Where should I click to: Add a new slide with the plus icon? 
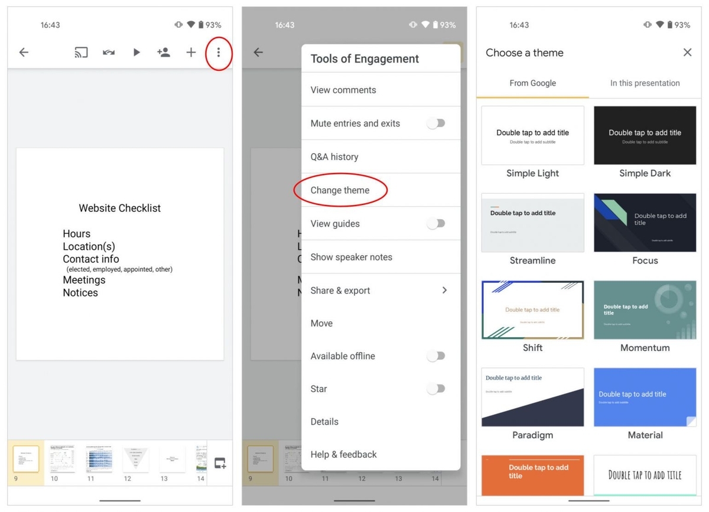(x=191, y=52)
